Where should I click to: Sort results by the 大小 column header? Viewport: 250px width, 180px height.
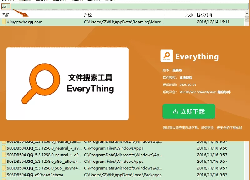189,15
